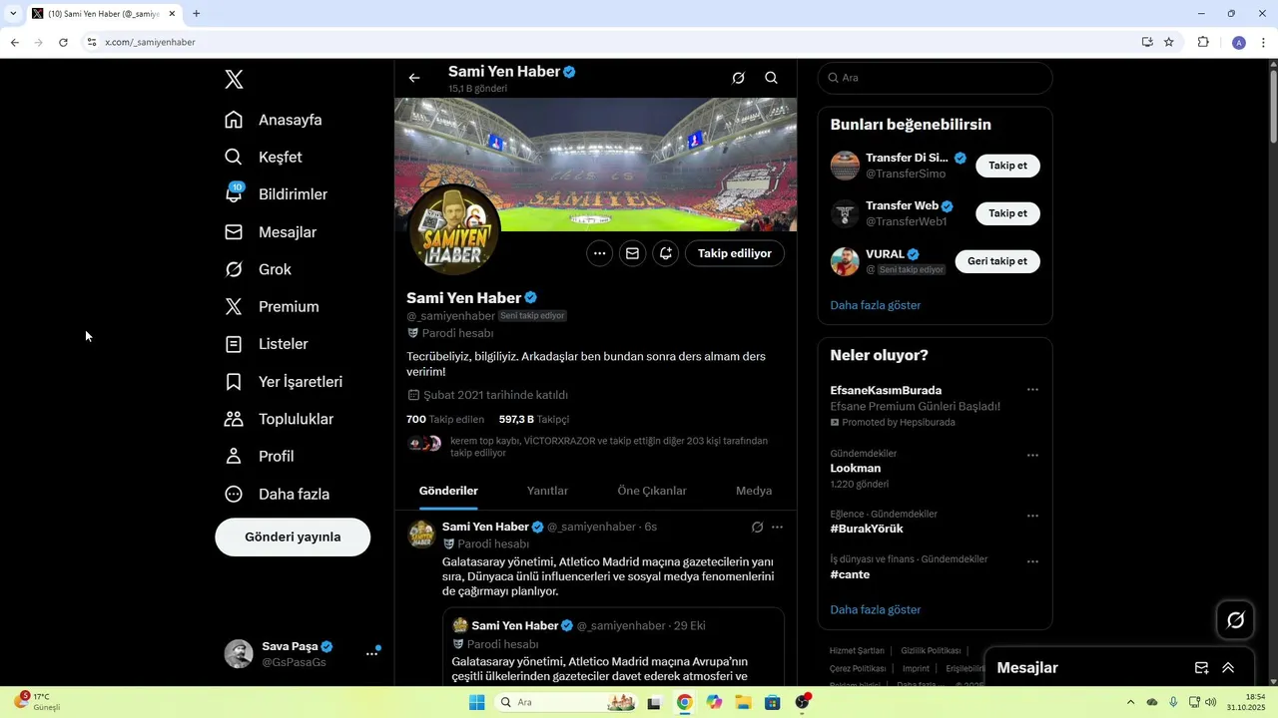Open Daha fazla menu in sidebar

[278, 494]
